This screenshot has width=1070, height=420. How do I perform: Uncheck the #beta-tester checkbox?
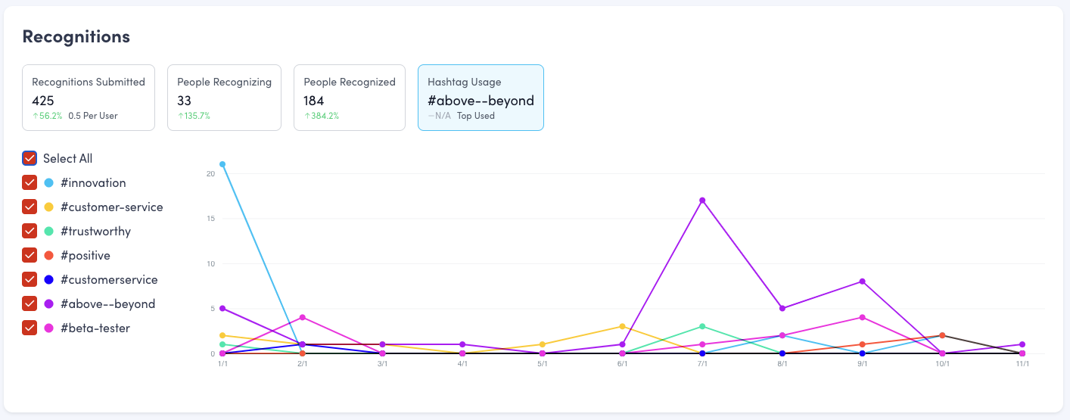[30, 328]
